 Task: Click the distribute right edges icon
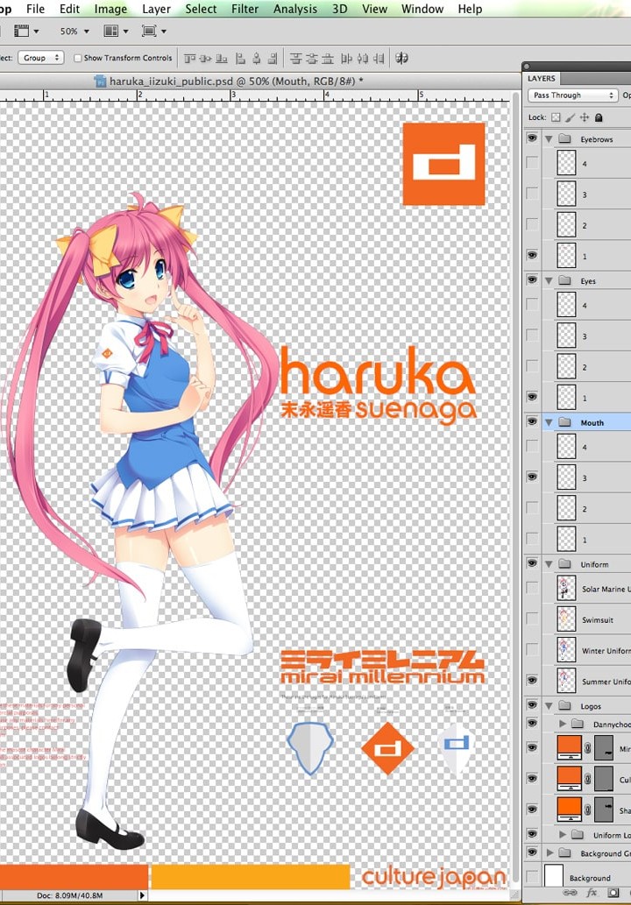coord(379,59)
